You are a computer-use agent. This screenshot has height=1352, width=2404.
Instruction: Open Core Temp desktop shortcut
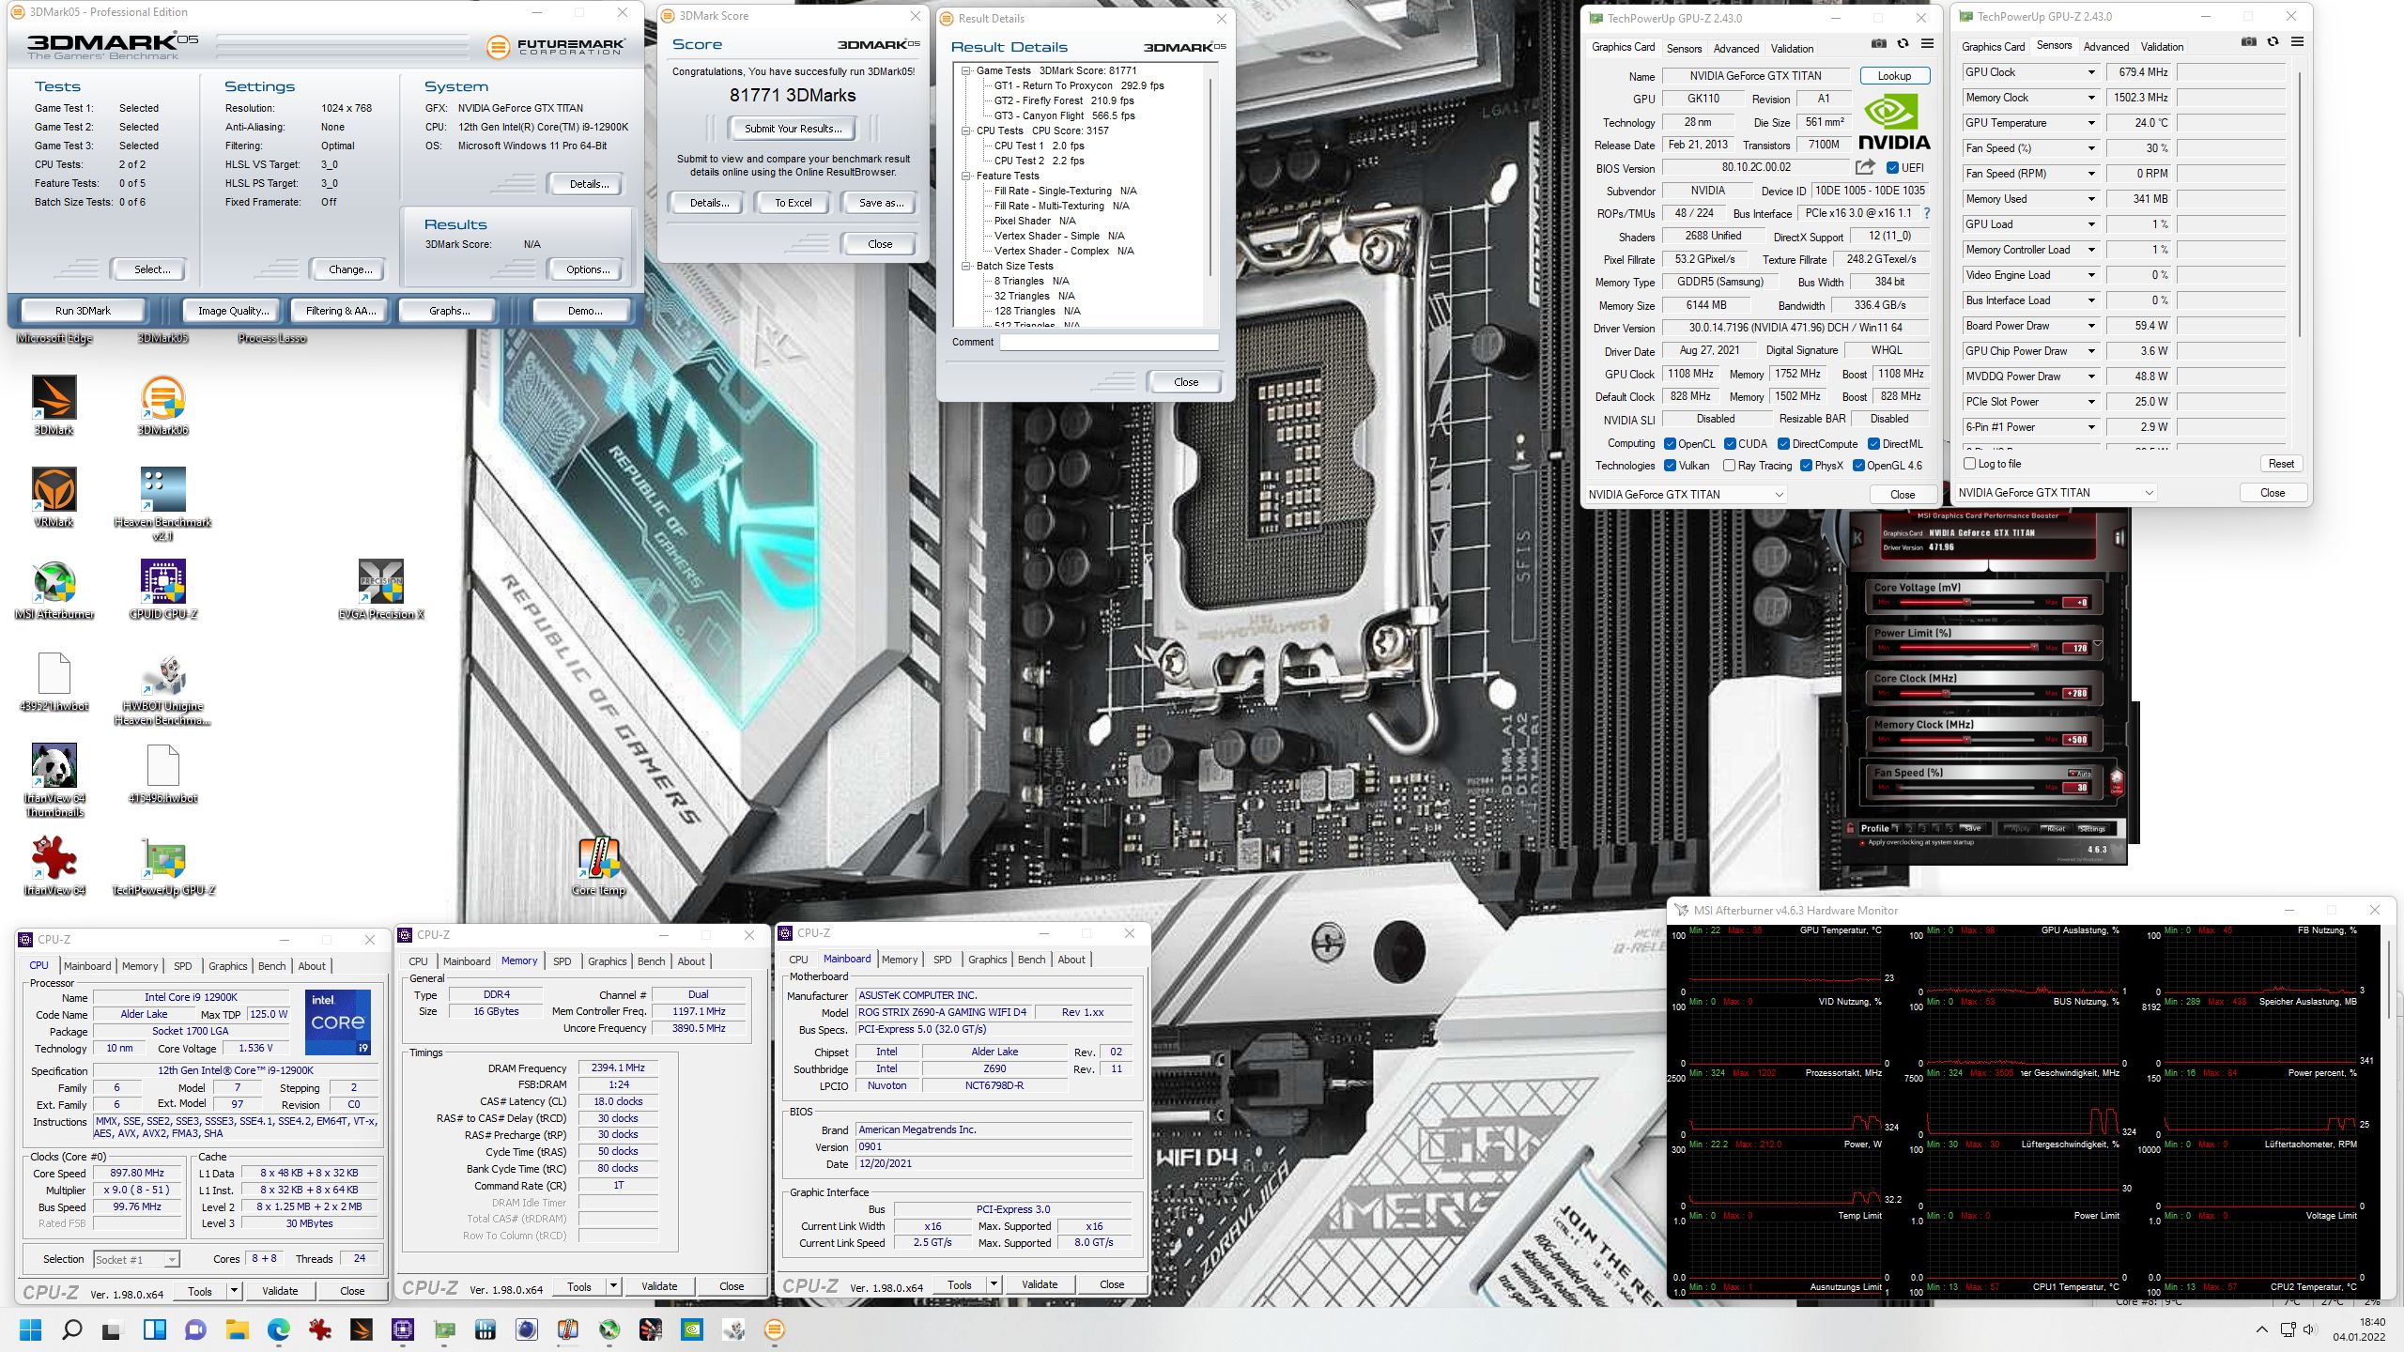pyautogui.click(x=599, y=866)
